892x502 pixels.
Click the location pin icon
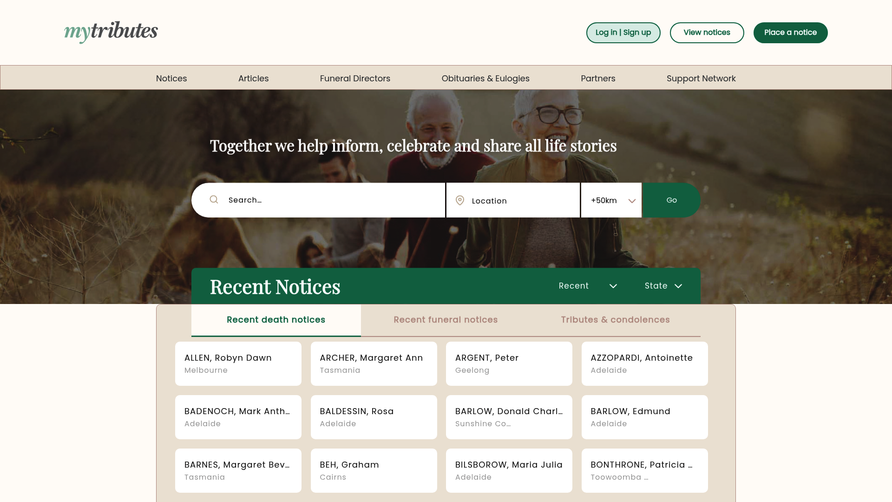[x=460, y=200]
